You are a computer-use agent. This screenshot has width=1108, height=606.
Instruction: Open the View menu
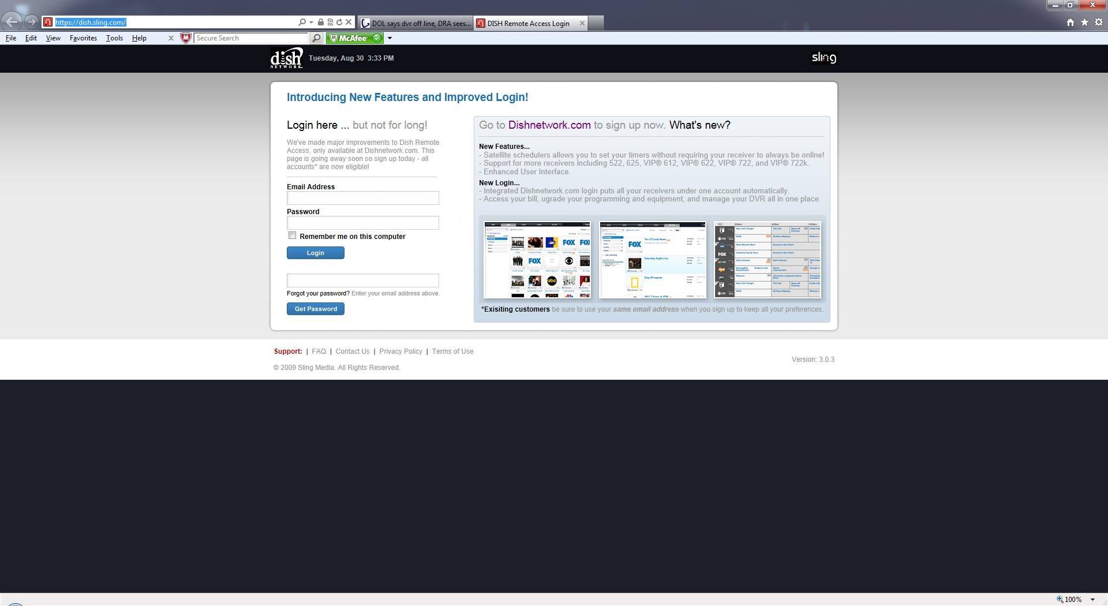tap(53, 38)
